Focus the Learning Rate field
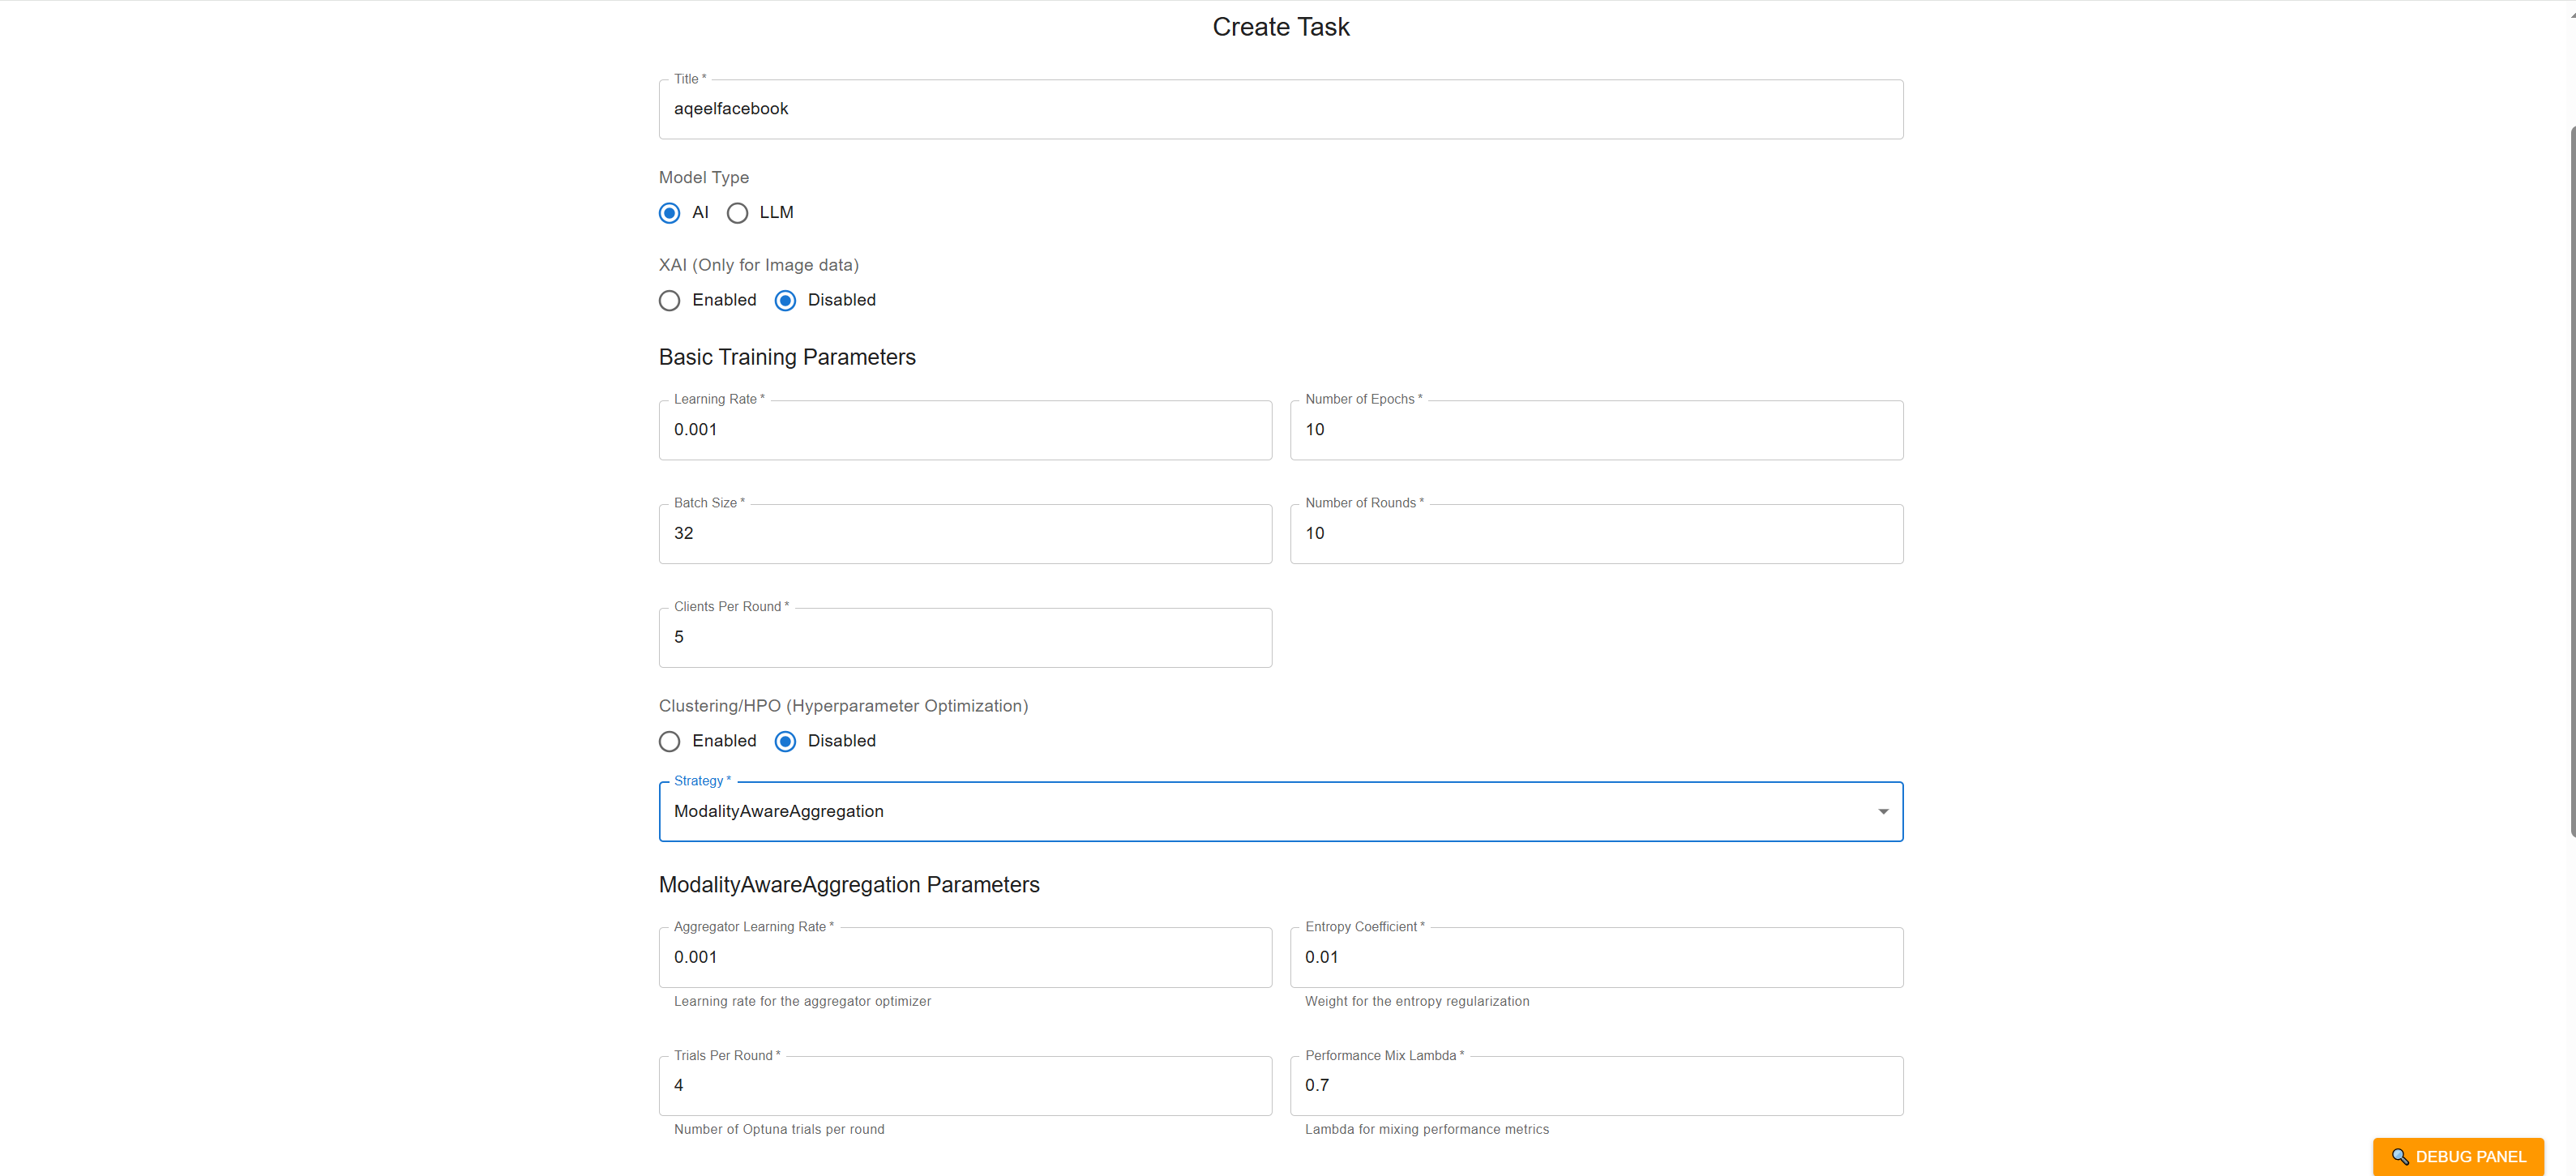The image size is (2576, 1176). point(965,430)
